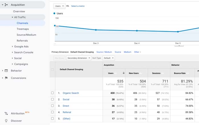Open the Referrals report in sidebar

coord(22,41)
